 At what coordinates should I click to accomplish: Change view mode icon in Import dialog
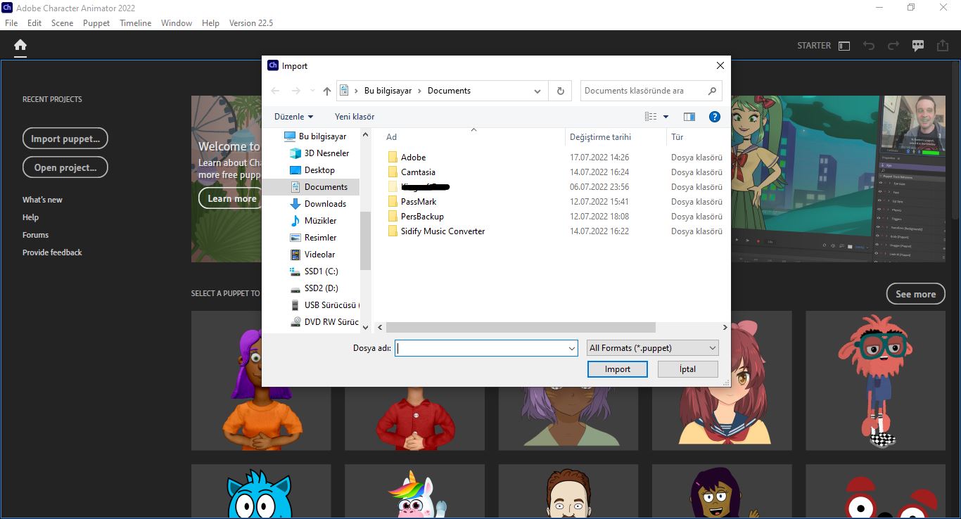(x=651, y=117)
